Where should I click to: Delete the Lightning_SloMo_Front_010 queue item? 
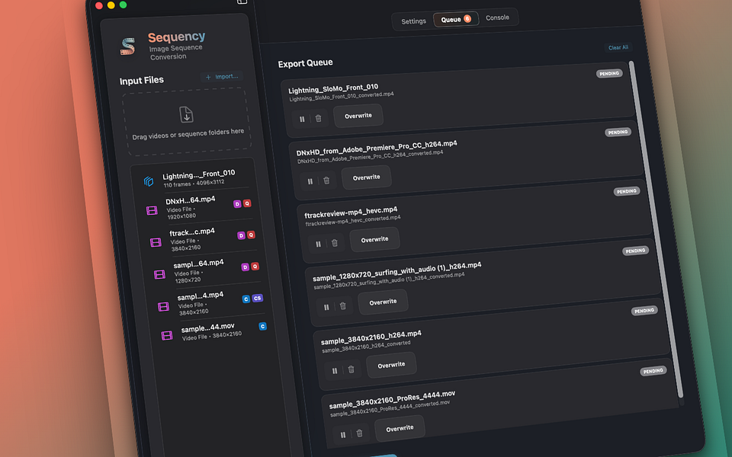coord(319,119)
